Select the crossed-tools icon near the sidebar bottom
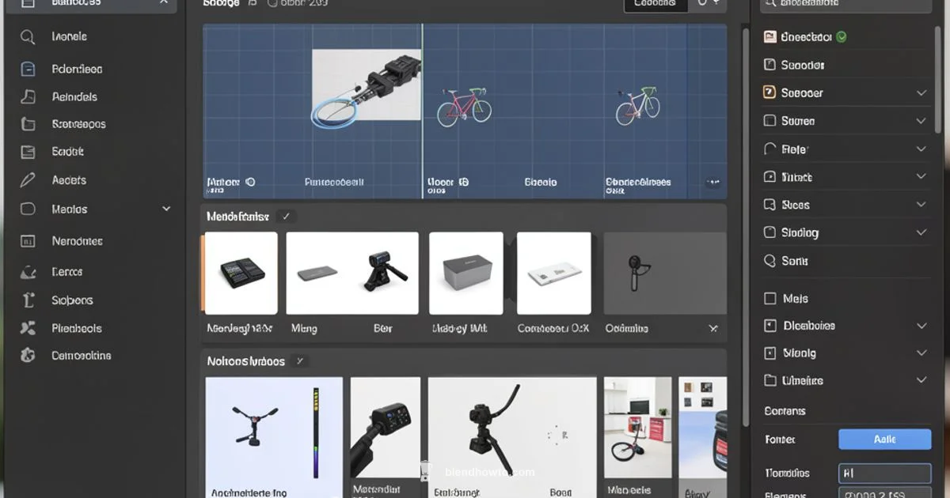 point(28,328)
